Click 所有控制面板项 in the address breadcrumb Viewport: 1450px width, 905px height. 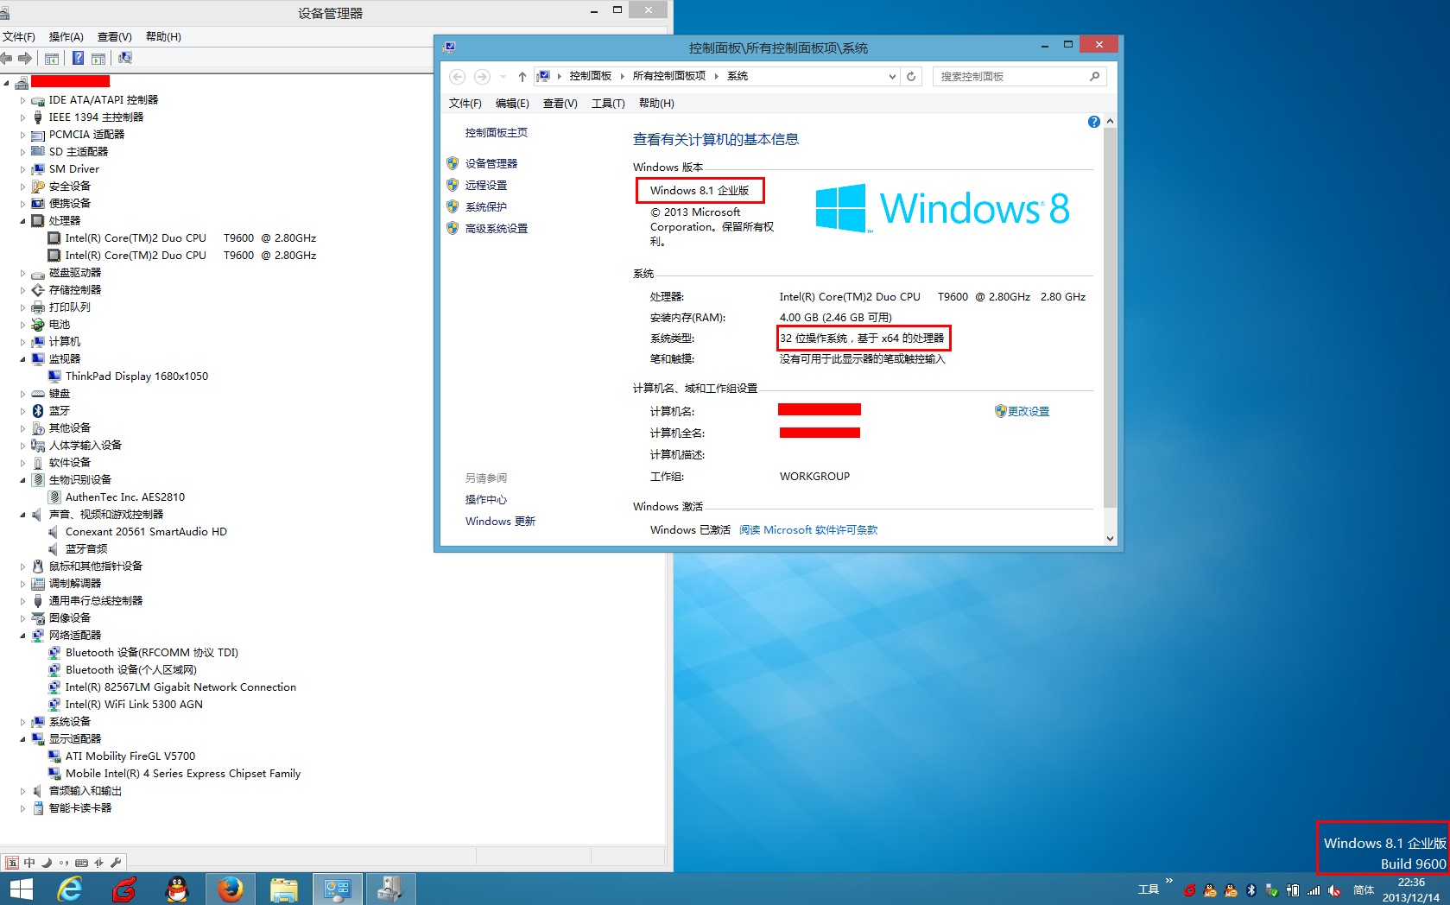tap(669, 76)
